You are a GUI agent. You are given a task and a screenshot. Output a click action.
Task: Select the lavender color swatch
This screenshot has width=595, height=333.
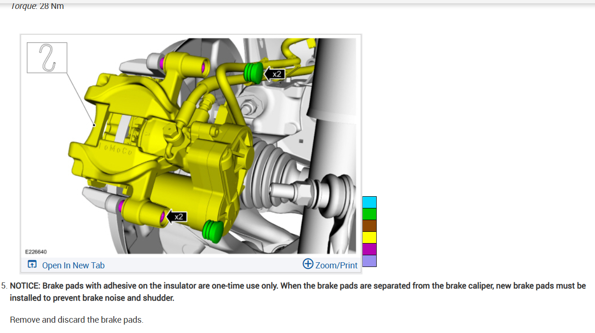369,261
